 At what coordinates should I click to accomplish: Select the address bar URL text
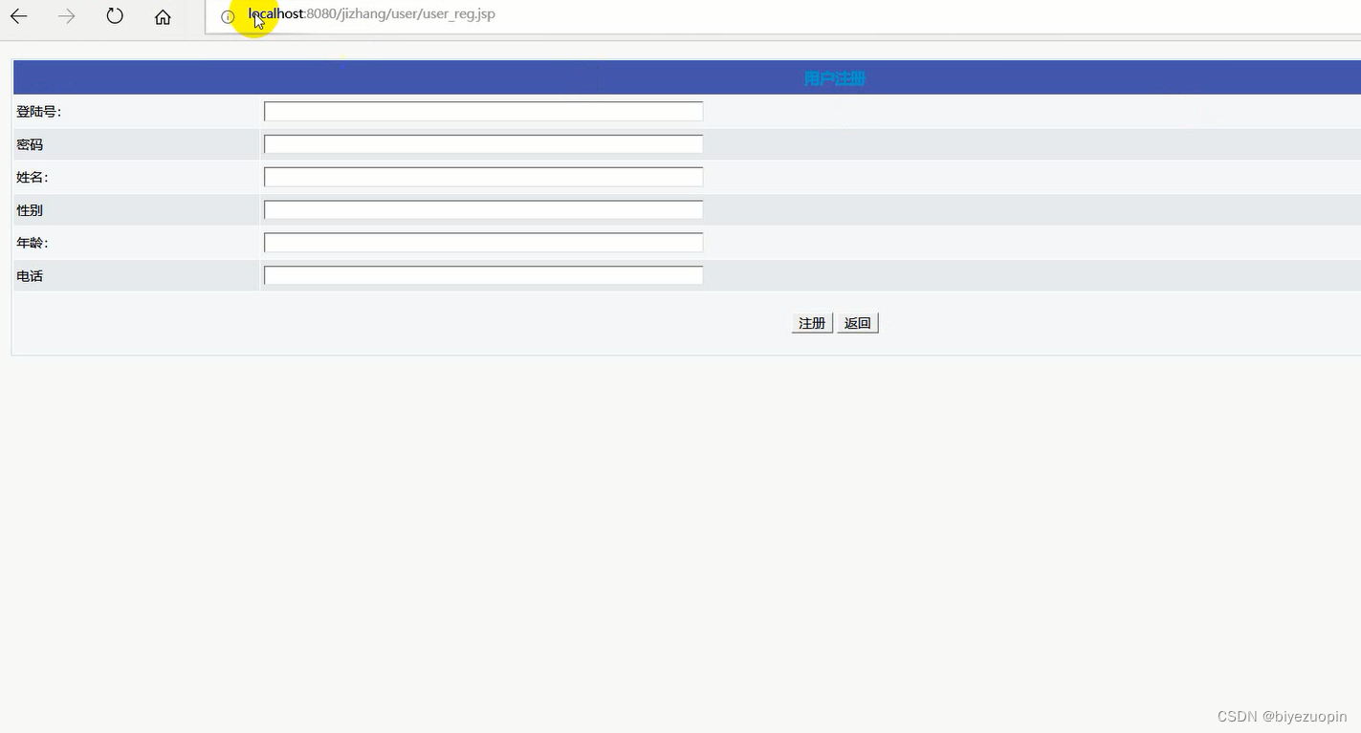(x=371, y=14)
